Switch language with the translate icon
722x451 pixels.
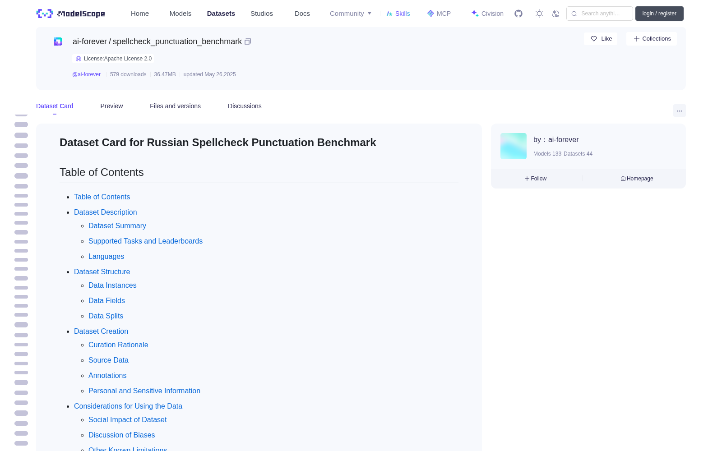(x=556, y=14)
